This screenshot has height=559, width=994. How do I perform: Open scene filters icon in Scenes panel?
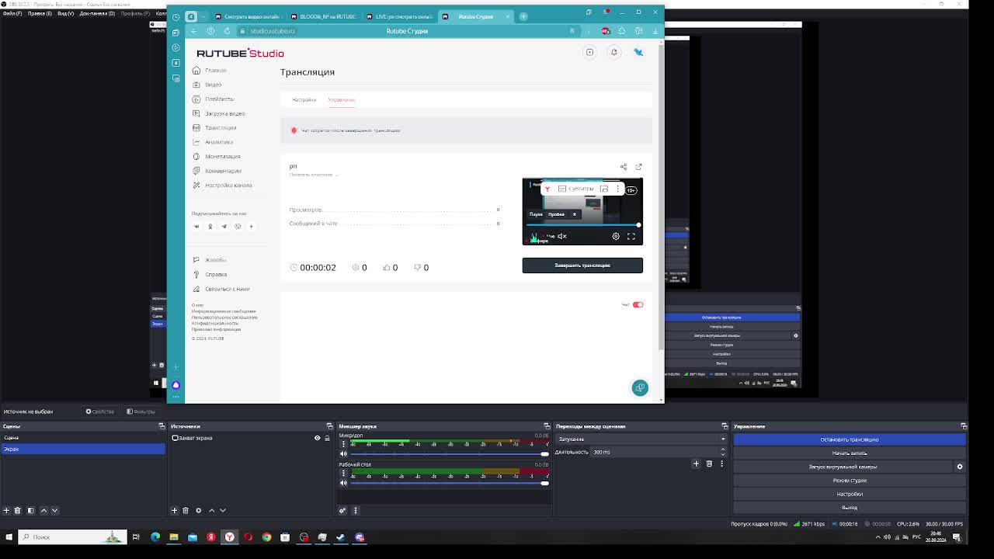pos(30,510)
